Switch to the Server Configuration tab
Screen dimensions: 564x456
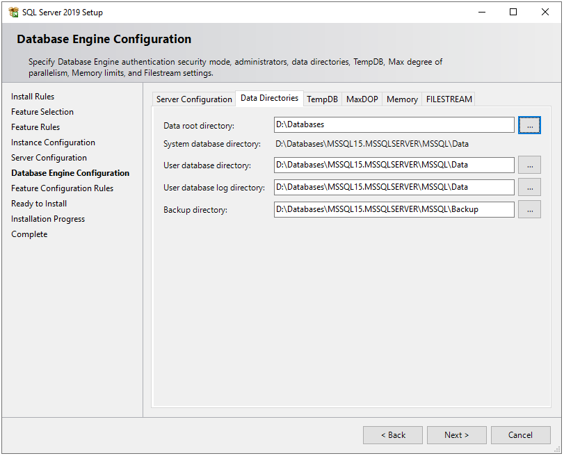[194, 99]
